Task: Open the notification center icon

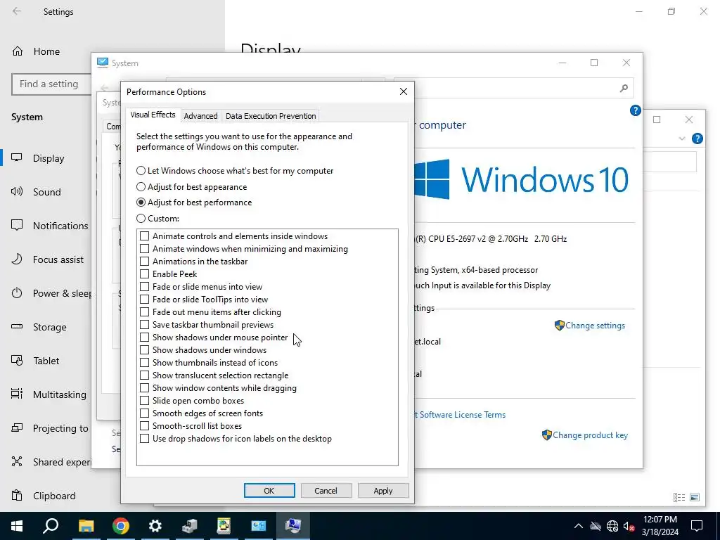Action: tap(697, 526)
